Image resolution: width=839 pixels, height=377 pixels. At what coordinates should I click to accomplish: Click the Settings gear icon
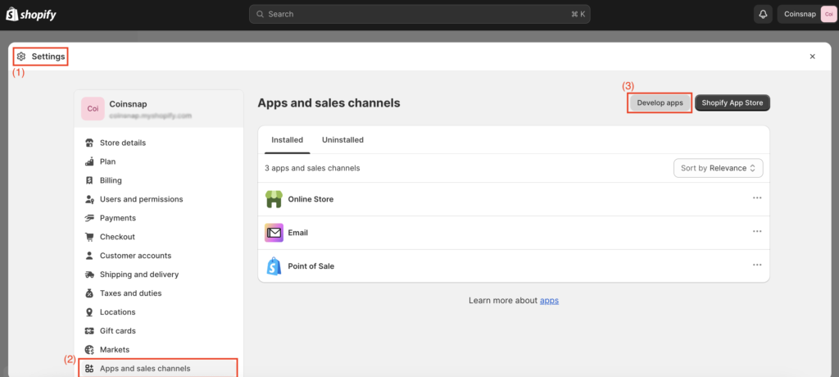tap(21, 57)
